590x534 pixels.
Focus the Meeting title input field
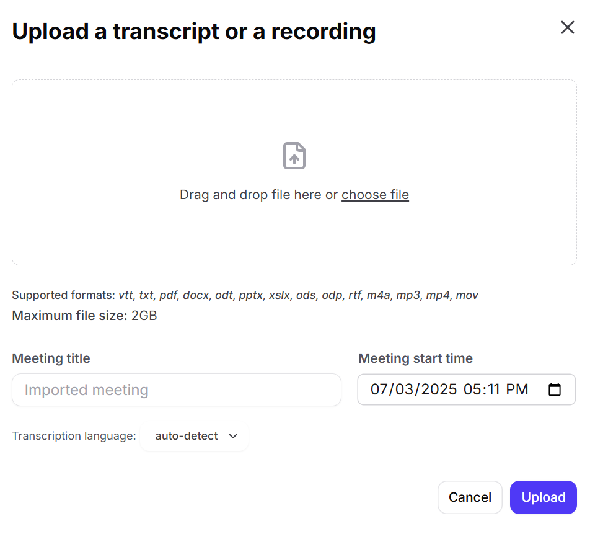(177, 390)
